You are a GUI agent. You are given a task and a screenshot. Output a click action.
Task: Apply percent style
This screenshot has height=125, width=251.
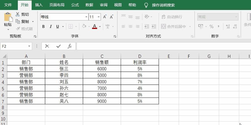click(212, 26)
